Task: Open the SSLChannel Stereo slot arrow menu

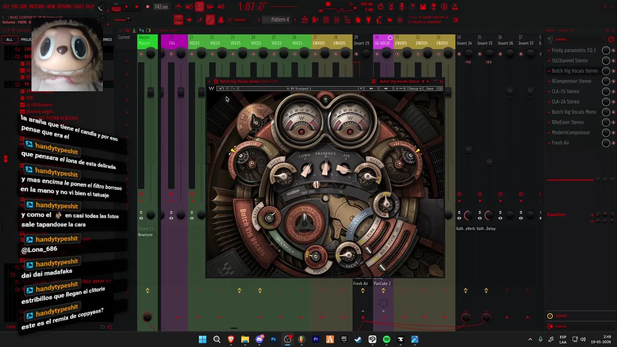Action: [x=549, y=61]
